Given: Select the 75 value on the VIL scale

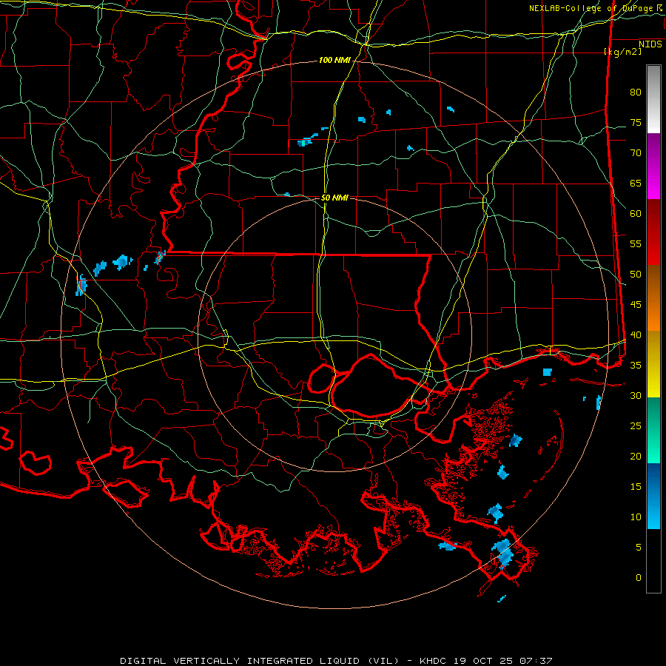Looking at the screenshot, I should pyautogui.click(x=636, y=122).
